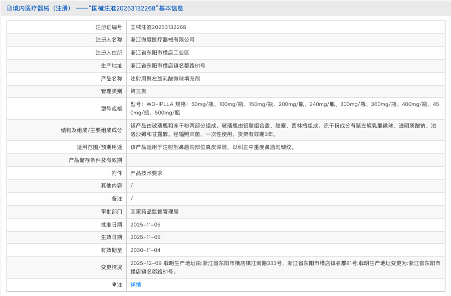This screenshot has width=451, height=296.
Task: Click the 结构及组成 composition description text
Action: [283, 130]
